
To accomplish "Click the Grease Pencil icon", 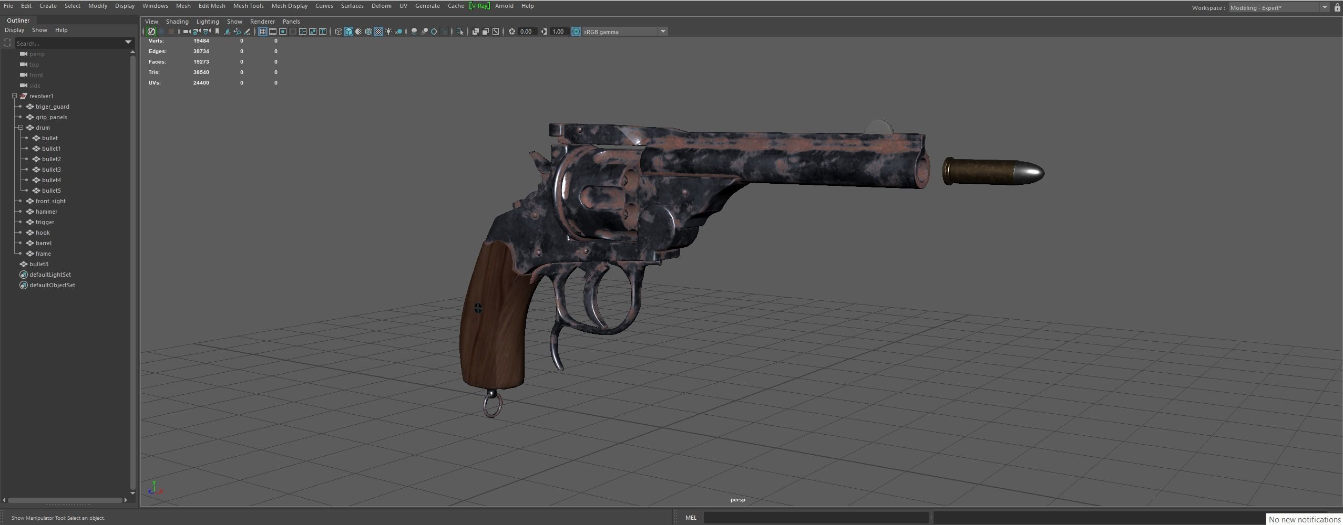I will point(248,31).
